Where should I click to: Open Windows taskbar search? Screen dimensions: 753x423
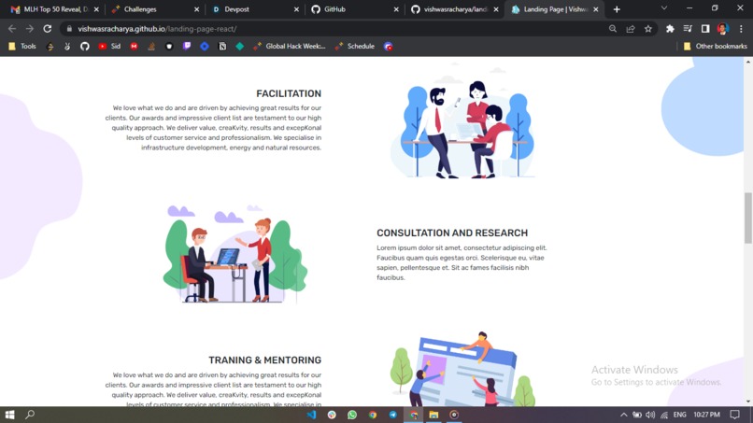click(x=30, y=415)
